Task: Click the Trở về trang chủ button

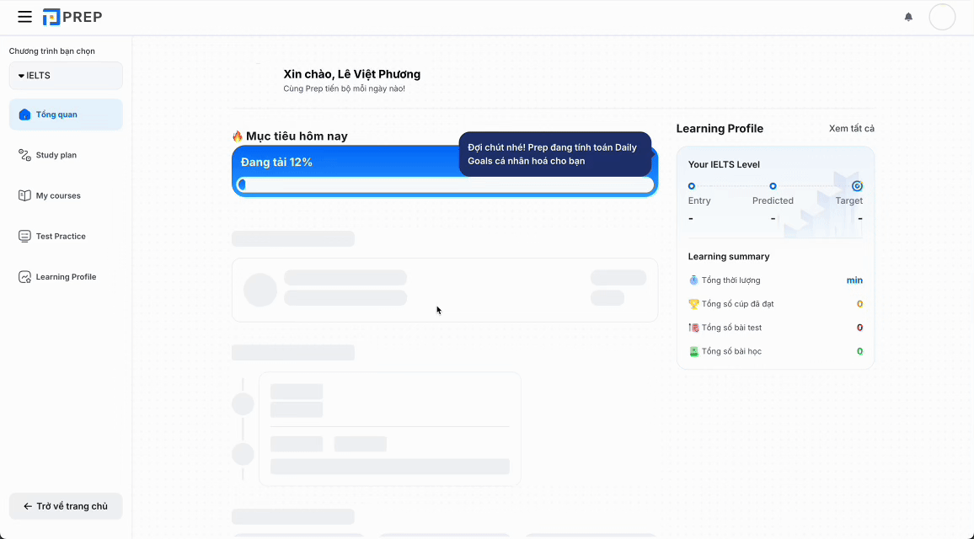Action: 66,506
